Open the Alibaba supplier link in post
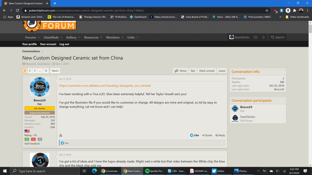The width and height of the screenshot is (312, 175). (105, 86)
